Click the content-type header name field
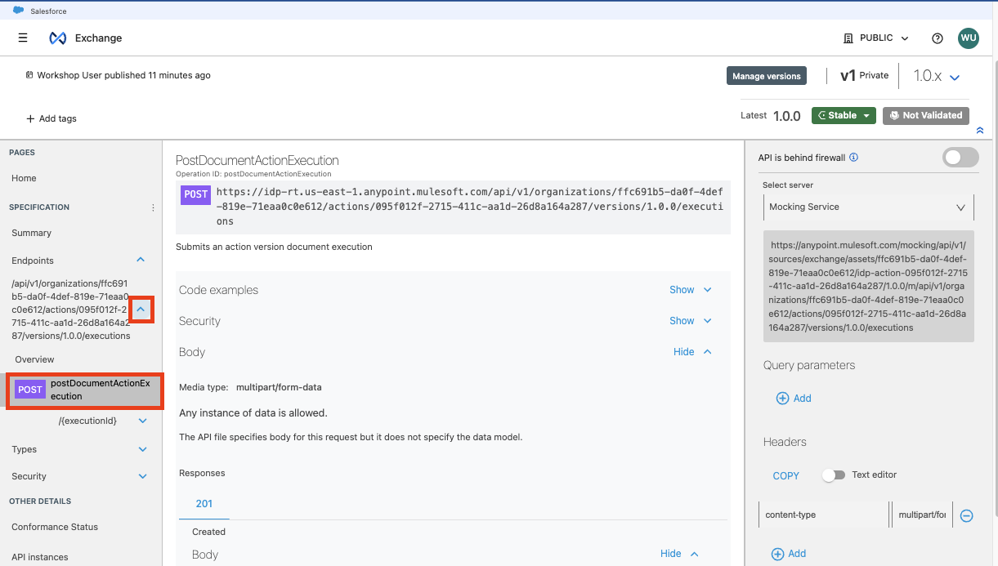 [x=824, y=515]
